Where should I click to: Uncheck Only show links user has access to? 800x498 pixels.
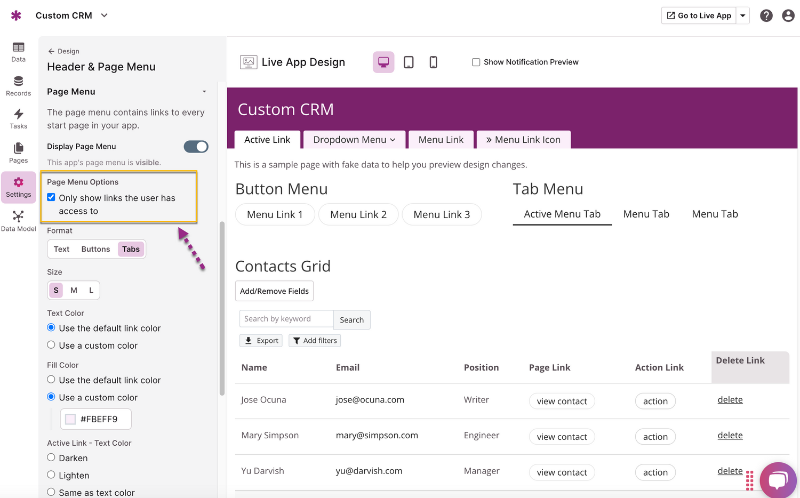[x=51, y=197]
